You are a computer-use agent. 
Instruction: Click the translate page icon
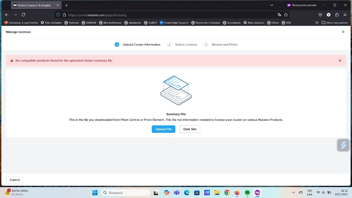click(279, 15)
